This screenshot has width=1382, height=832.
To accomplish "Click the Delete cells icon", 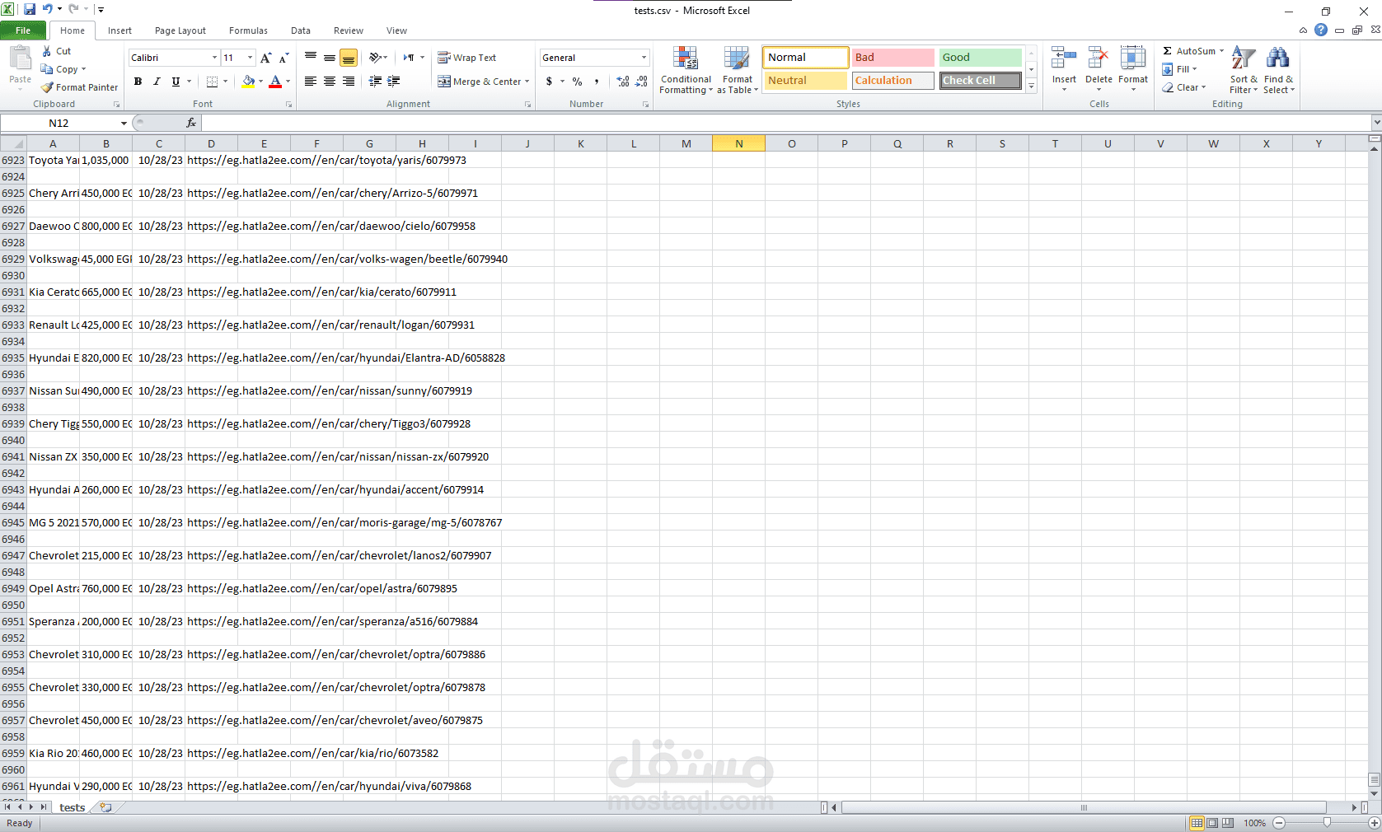I will tap(1099, 58).
